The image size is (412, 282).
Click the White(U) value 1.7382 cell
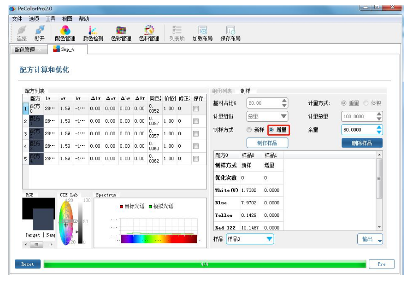pos(252,190)
